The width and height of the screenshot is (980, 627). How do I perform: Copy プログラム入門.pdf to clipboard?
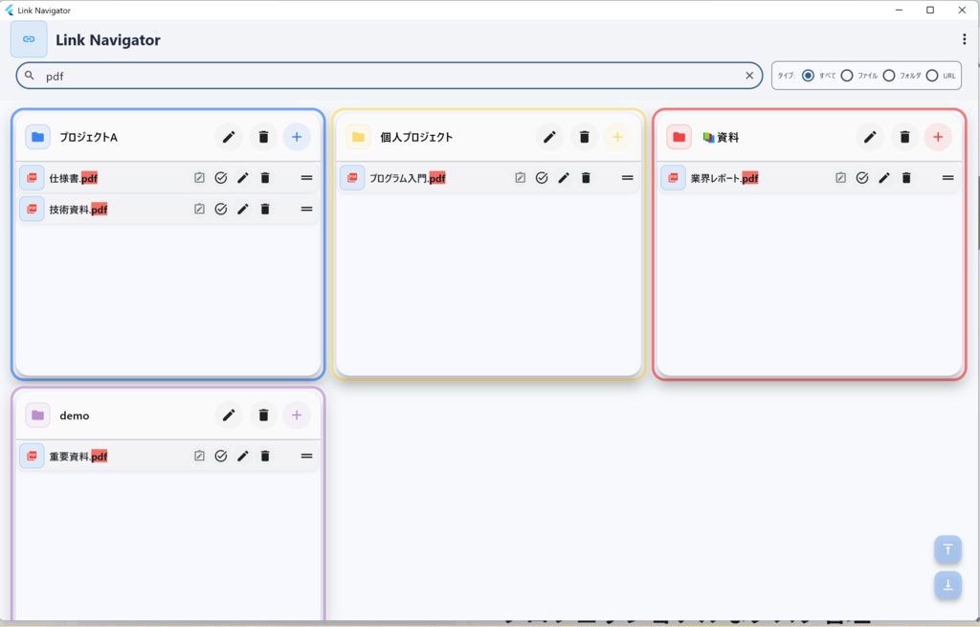coord(519,177)
